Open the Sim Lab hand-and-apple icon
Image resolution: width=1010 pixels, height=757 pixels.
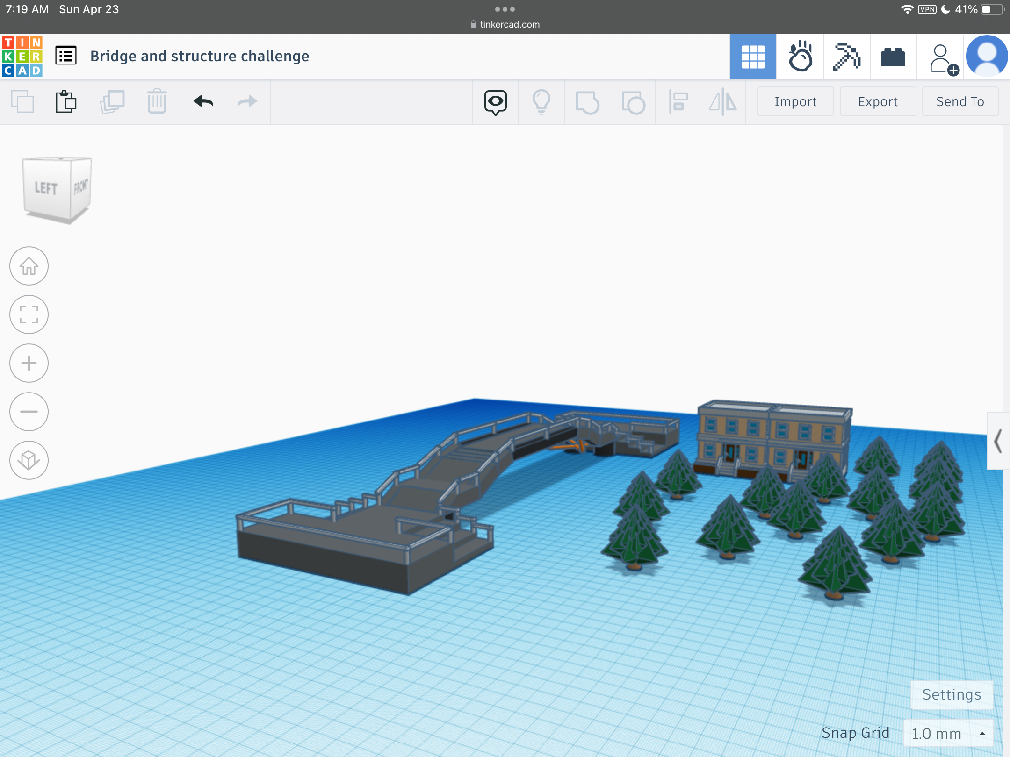coord(800,57)
